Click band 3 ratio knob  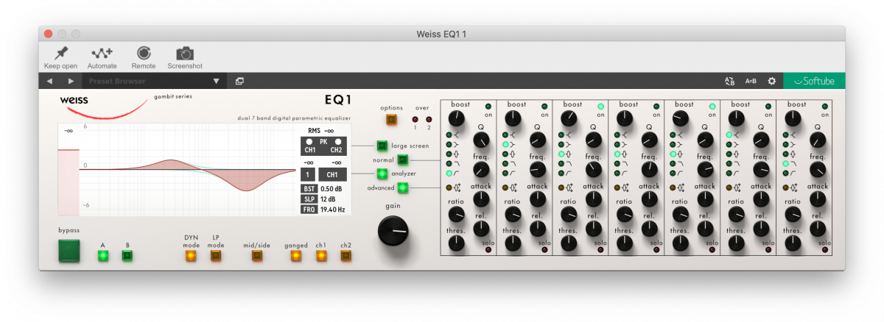569,214
